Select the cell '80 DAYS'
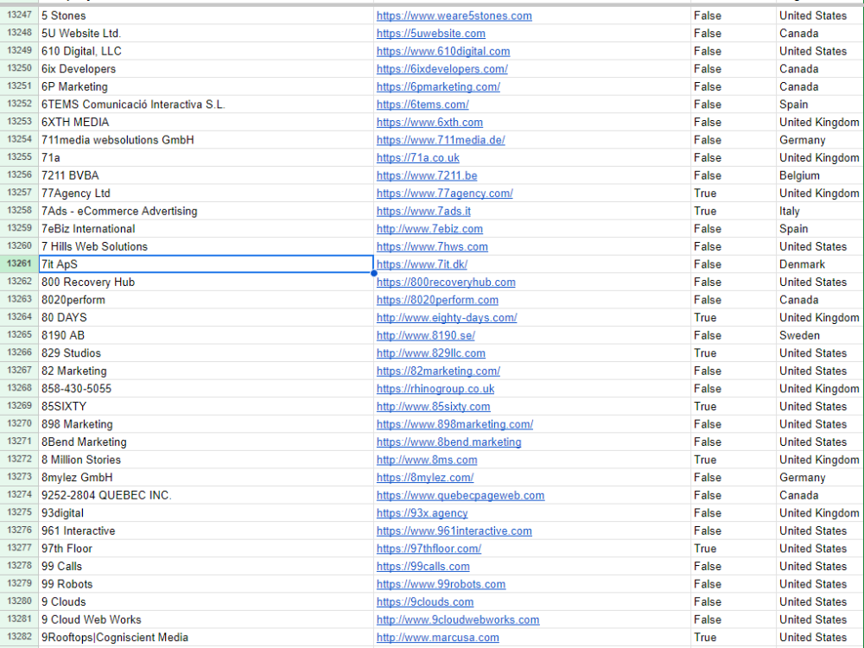The width and height of the screenshot is (864, 648). coord(206,318)
